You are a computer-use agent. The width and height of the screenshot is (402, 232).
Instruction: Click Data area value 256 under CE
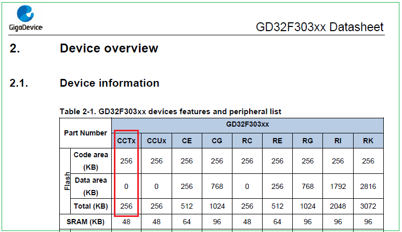tap(187, 186)
